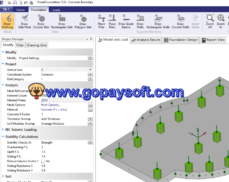Click the Mesh Options link
Viewport: 229px width, 182px height.
pyautogui.click(x=50, y=105)
